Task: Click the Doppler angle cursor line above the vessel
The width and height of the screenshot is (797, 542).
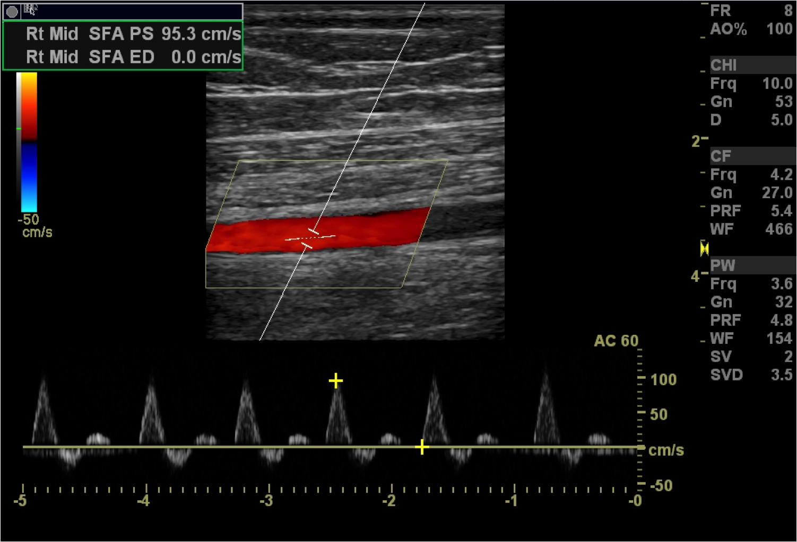Action: click(x=382, y=90)
